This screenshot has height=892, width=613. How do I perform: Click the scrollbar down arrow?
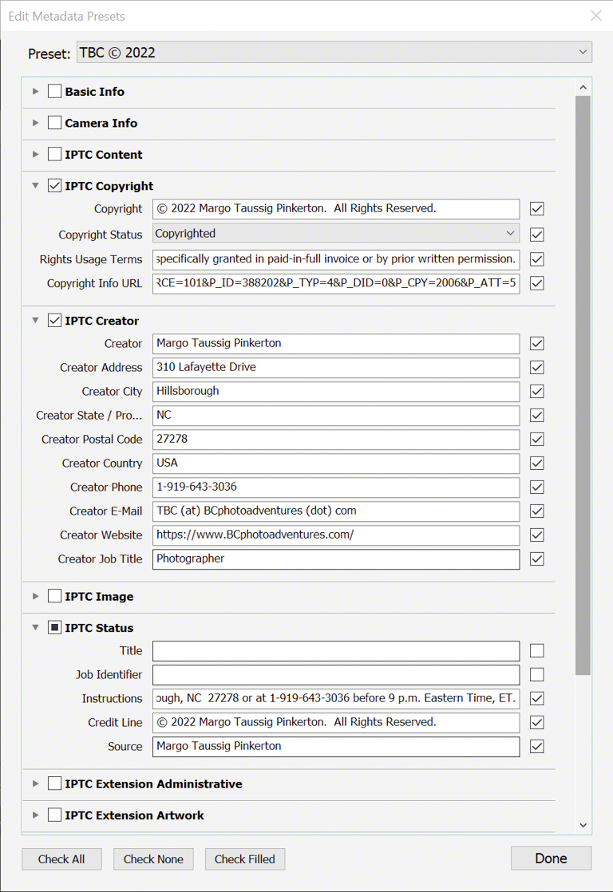(583, 825)
